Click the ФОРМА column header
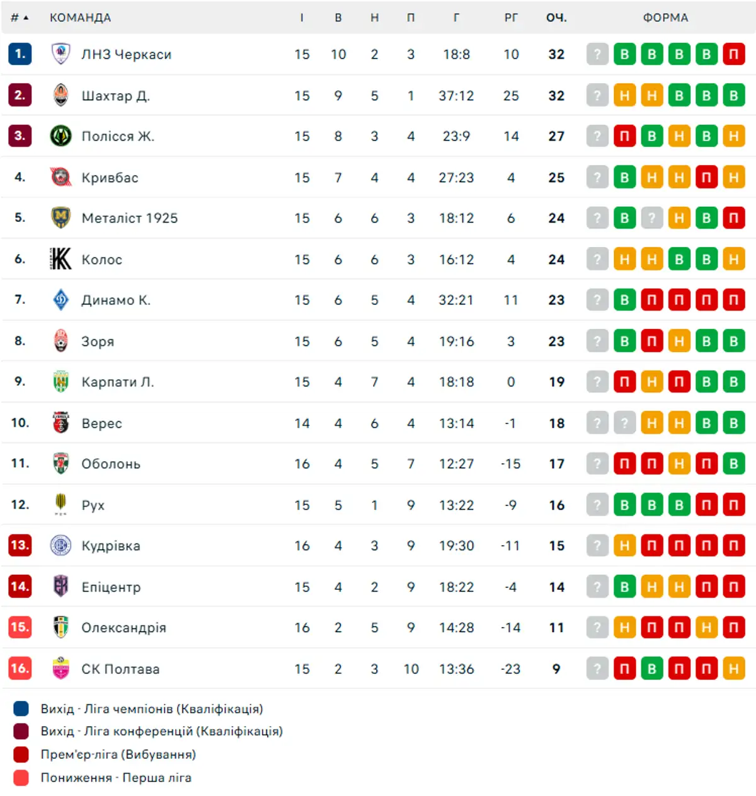 point(665,18)
